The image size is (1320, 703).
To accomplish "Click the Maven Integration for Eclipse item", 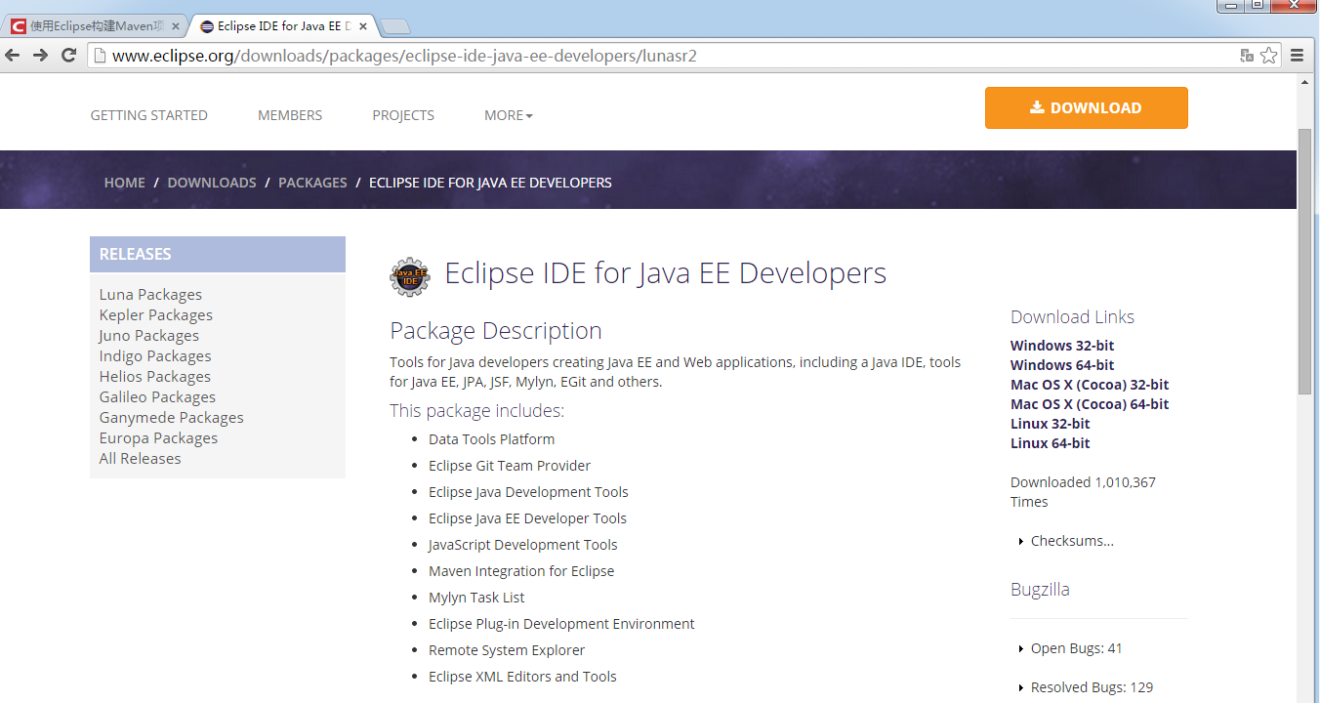I will pyautogui.click(x=521, y=571).
